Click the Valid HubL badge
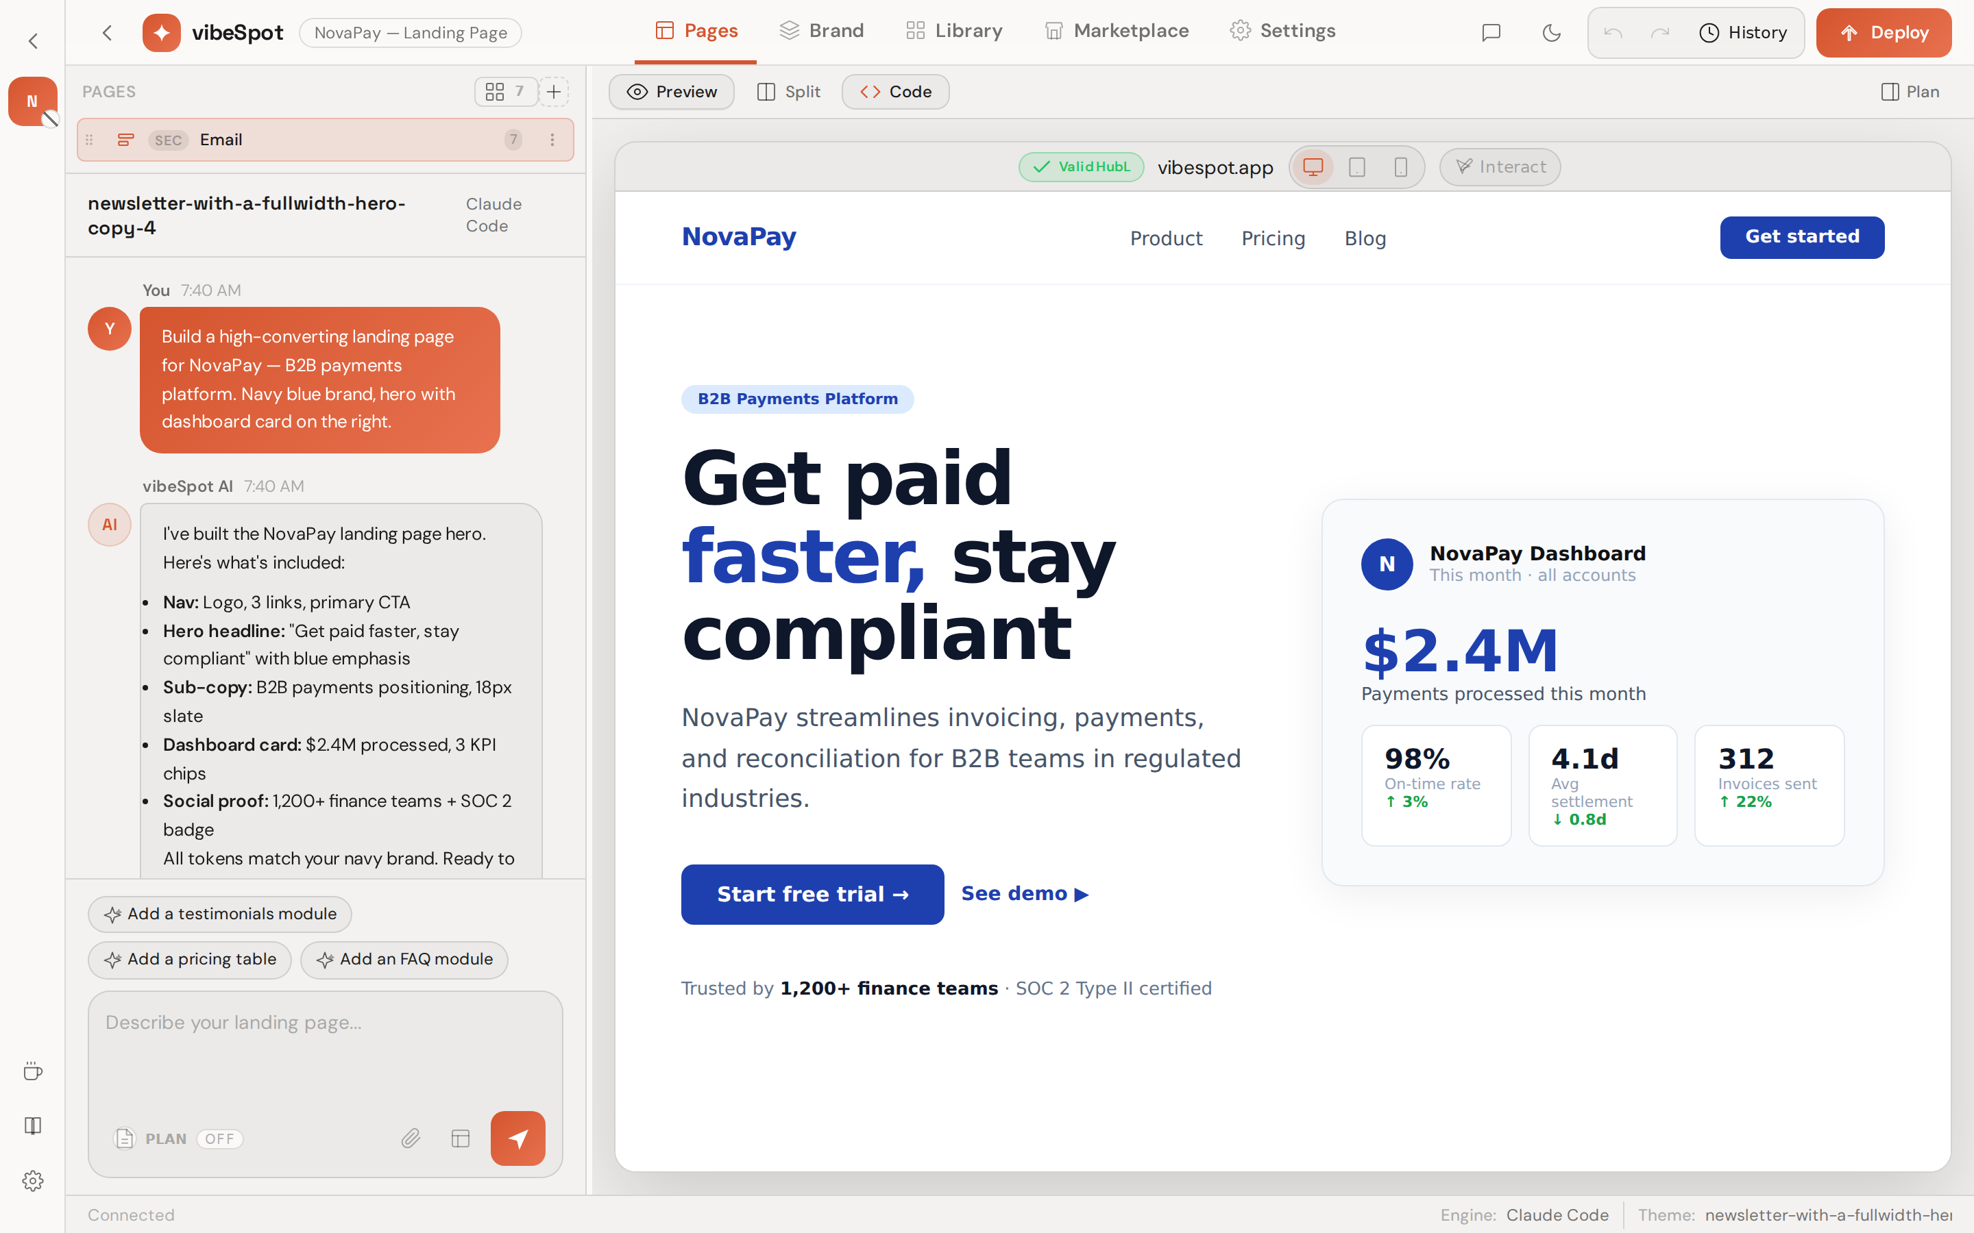The height and width of the screenshot is (1233, 1974). [x=1081, y=166]
